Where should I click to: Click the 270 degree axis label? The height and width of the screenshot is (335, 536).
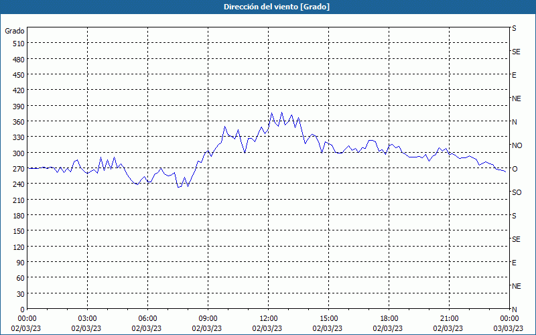pyautogui.click(x=19, y=169)
